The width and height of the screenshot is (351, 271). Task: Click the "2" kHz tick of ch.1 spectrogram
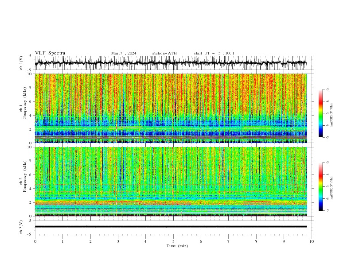tap(31, 129)
